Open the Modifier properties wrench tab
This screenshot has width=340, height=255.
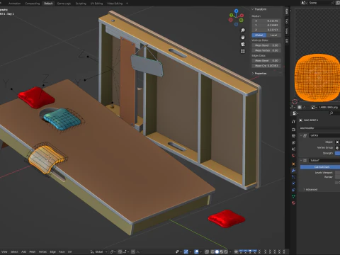[x=293, y=171]
